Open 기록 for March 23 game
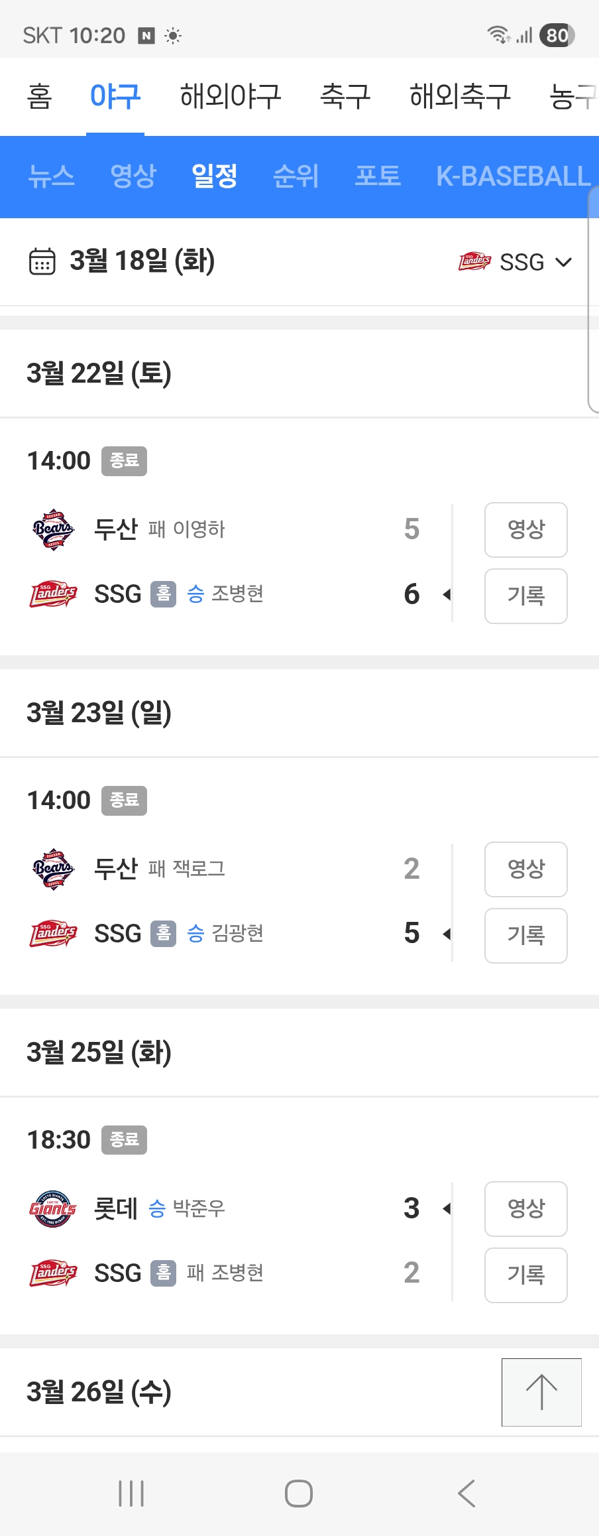The height and width of the screenshot is (1536, 599). (x=526, y=936)
